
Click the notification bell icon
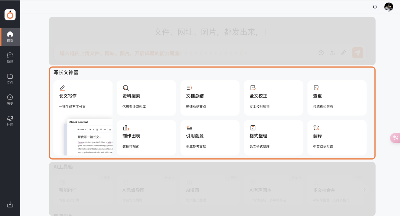point(375,7)
